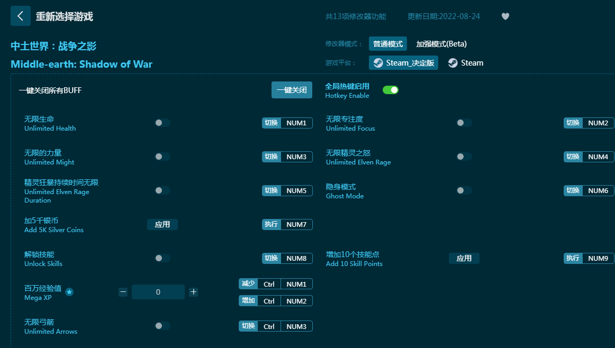Viewport: 615px width, 348px height.
Task: Click Unlimited Health NUM1 hotkey button
Action: (x=287, y=123)
